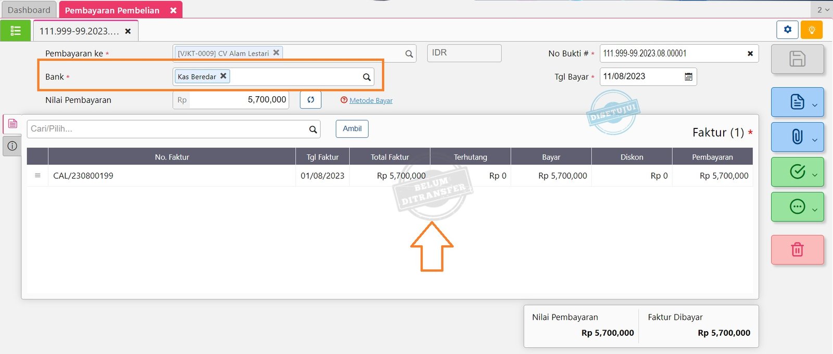The height and width of the screenshot is (354, 833).
Task: Open the calendar picker for Tgl Bayar
Action: (x=688, y=77)
